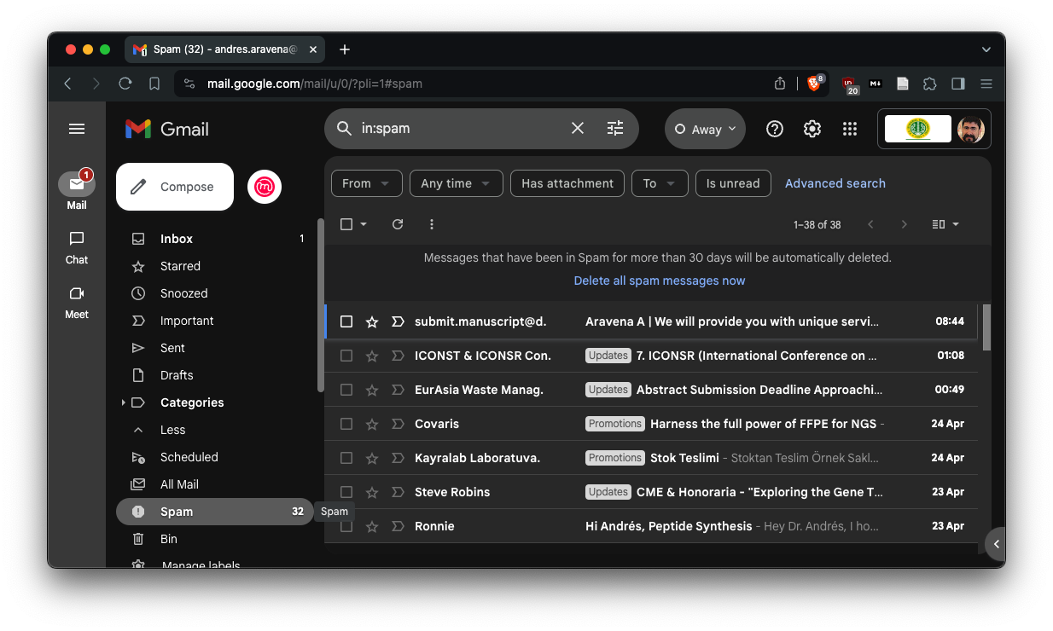The width and height of the screenshot is (1053, 631).
Task: Go to the Inbox folder
Action: tap(177, 239)
